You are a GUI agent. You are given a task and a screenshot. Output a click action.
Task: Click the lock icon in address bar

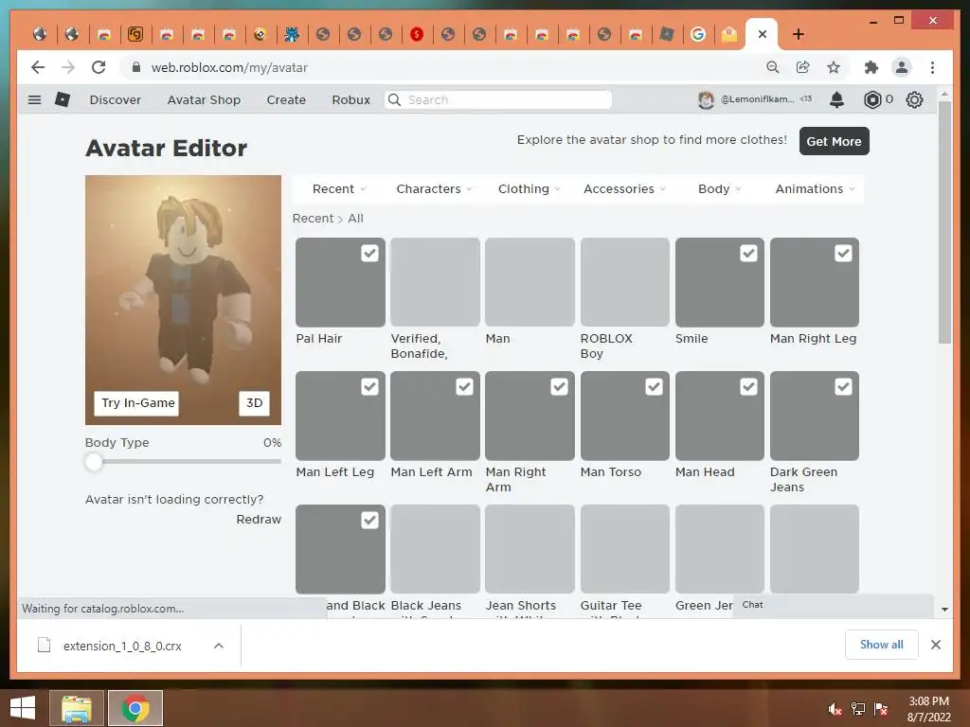coord(136,67)
